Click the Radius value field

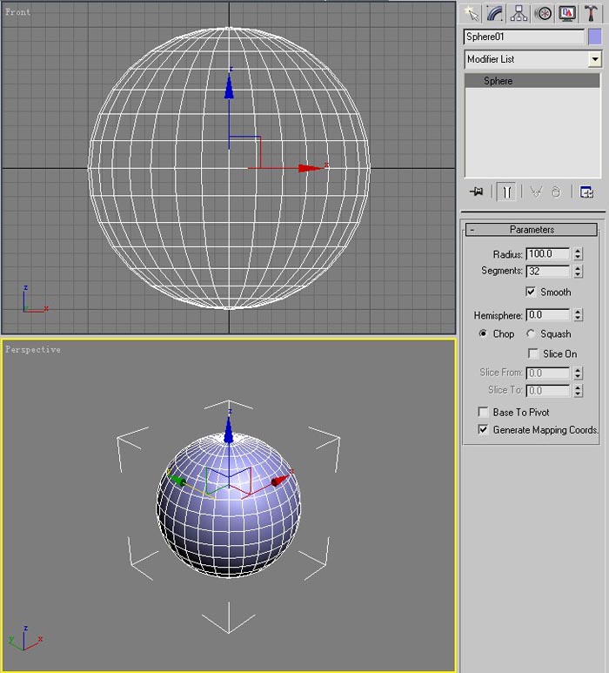coord(548,254)
